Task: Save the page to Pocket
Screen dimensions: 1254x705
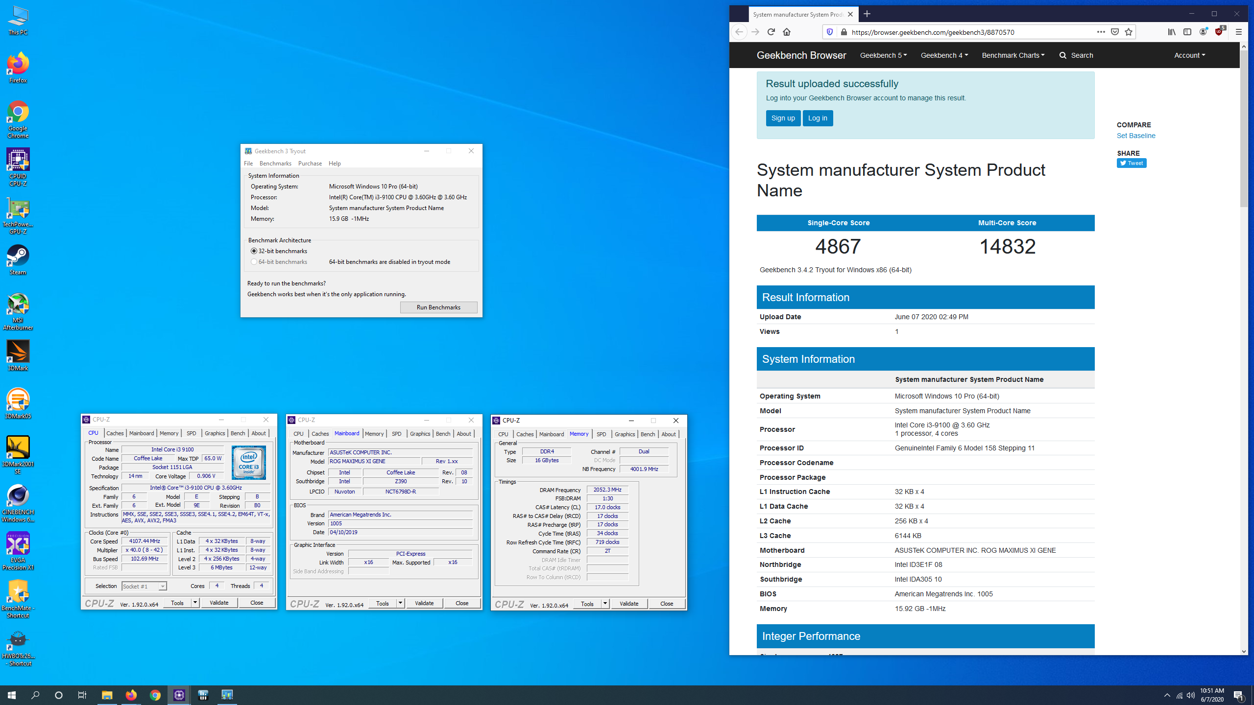Action: 1115,32
